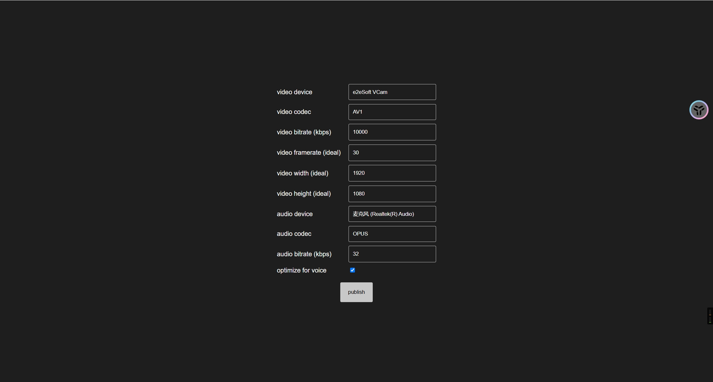The width and height of the screenshot is (713, 382).
Task: Click the "video bitrate (kbps)" label
Action: point(304,132)
